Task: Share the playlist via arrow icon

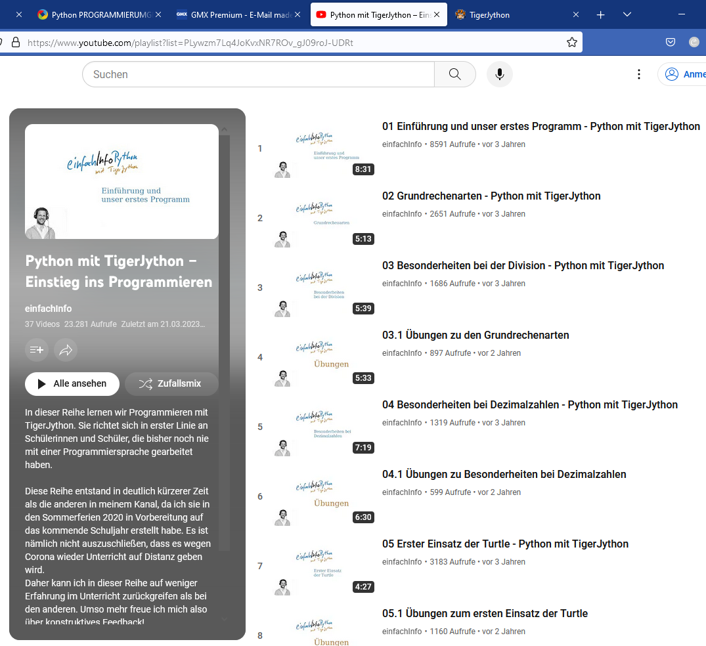Action: (x=66, y=350)
